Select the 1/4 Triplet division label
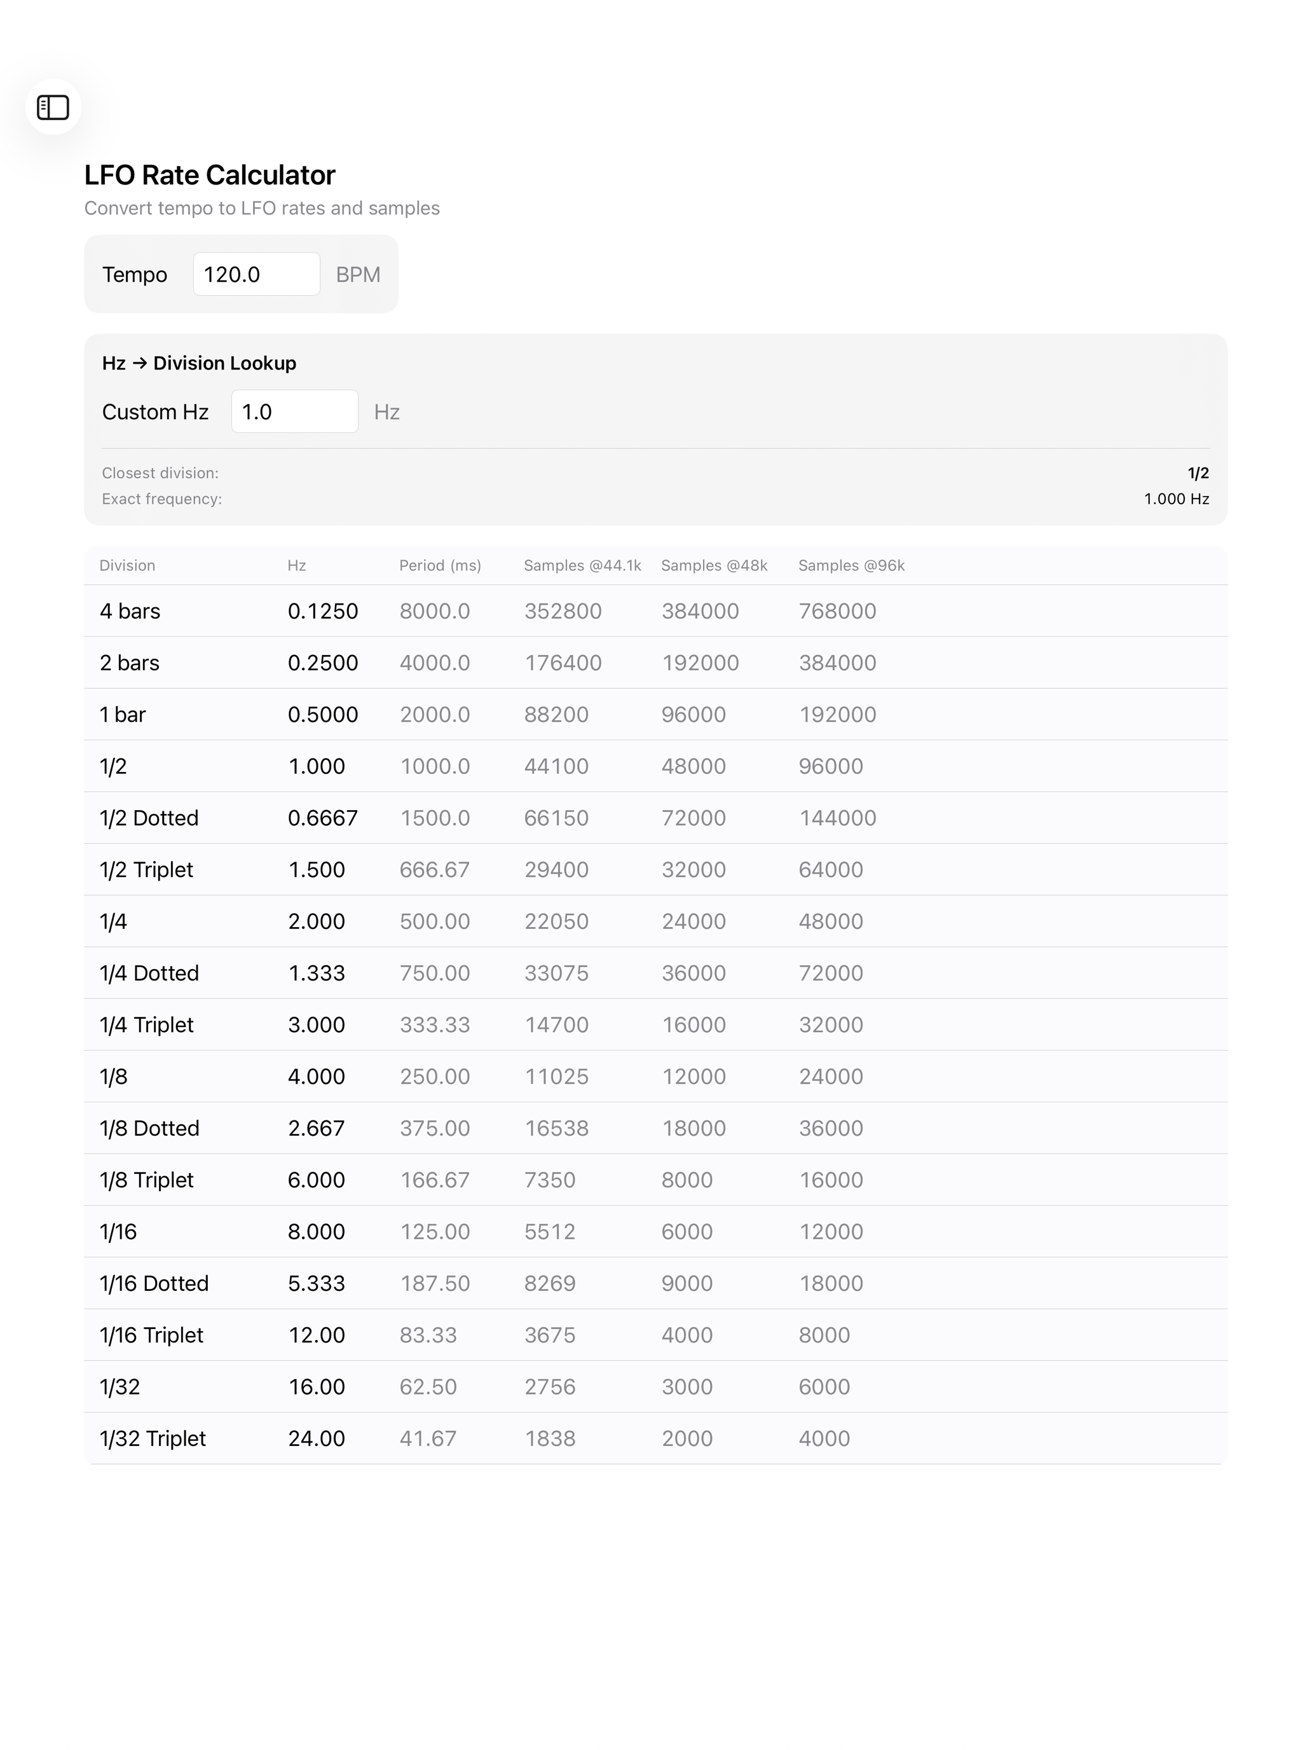Viewport: 1312px width, 1750px height. point(146,1024)
